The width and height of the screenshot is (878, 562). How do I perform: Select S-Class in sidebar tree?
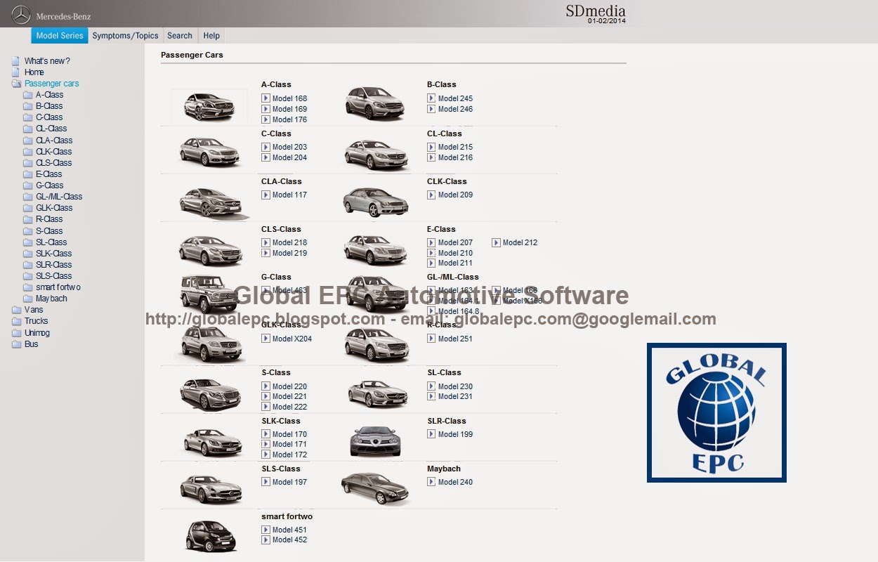pos(49,231)
